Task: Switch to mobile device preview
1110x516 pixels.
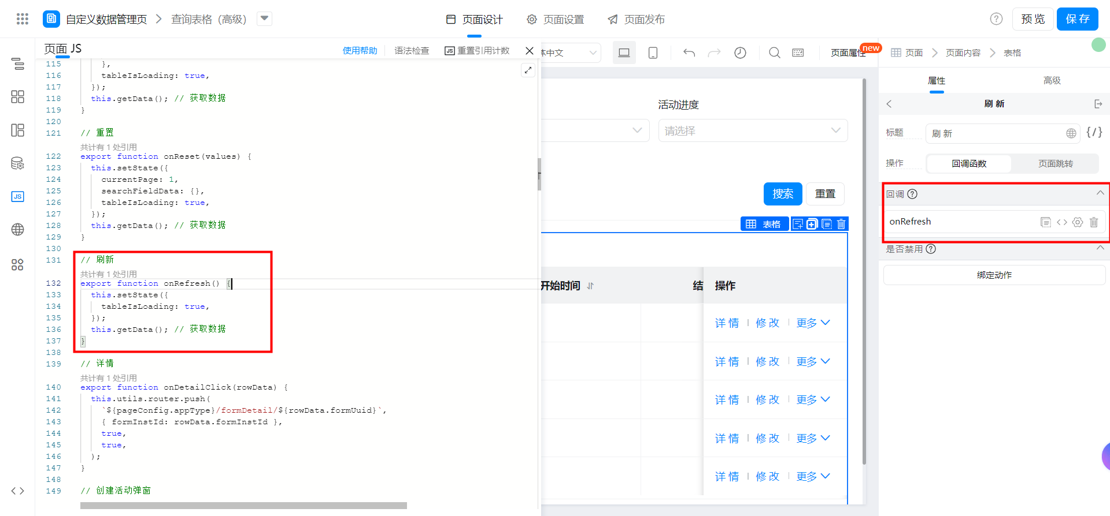Action: 653,53
